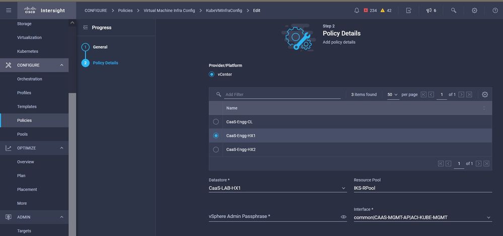Open Plan under OPTIMIZE

click(x=21, y=176)
